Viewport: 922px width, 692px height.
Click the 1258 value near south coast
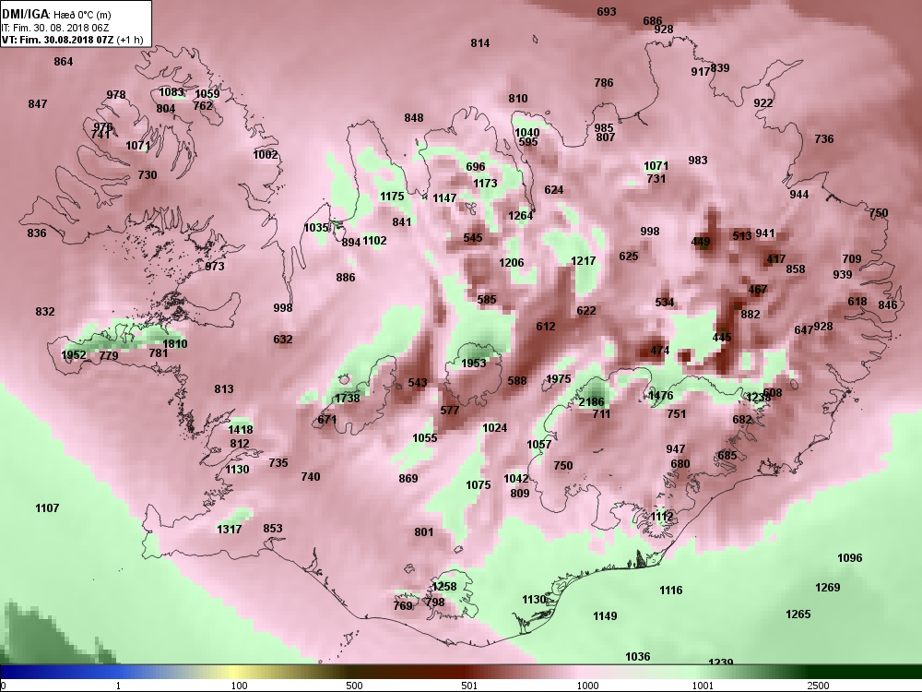tap(444, 587)
